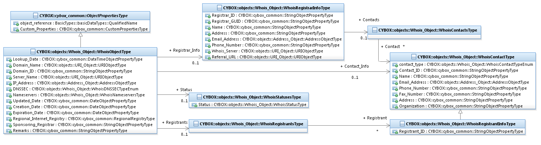The height and width of the screenshot is (145, 541).
Task: Click the property icon beside contact_type
Action: tap(395, 64)
